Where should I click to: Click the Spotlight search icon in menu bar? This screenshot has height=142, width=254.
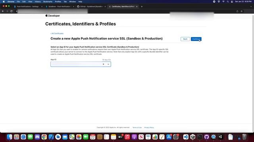pos(228,2)
